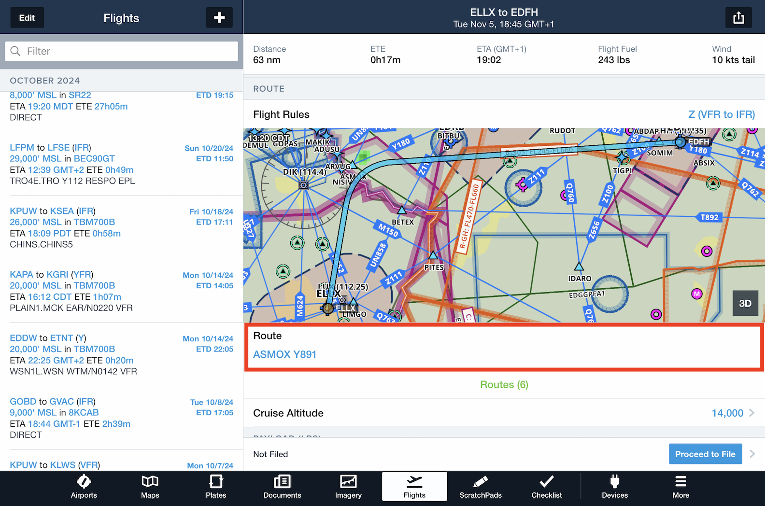Open the More menu
Viewport: 765px width, 506px height.
[x=680, y=487]
